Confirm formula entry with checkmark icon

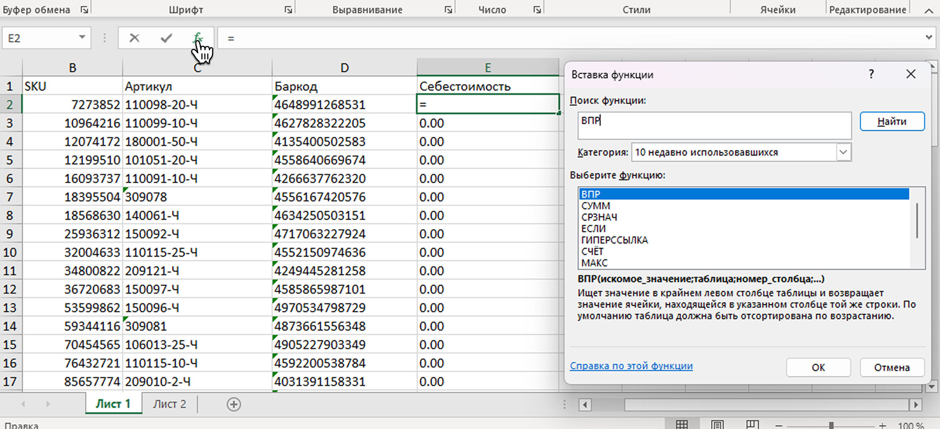pos(166,38)
